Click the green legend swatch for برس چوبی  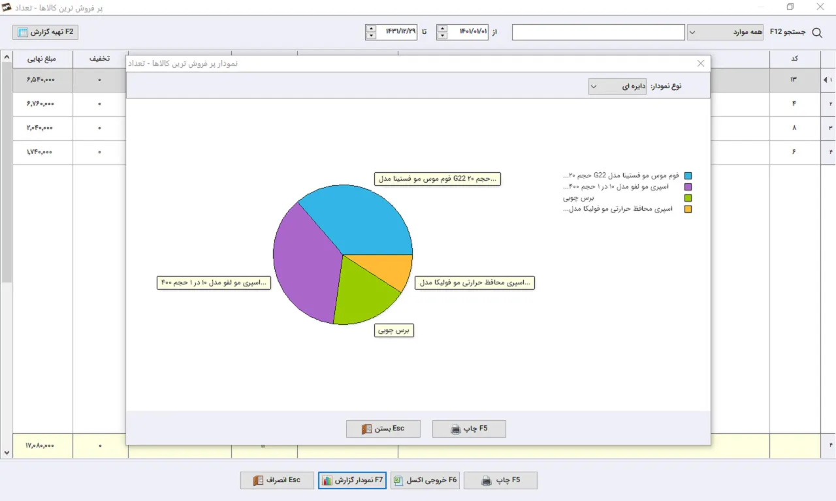pos(688,198)
